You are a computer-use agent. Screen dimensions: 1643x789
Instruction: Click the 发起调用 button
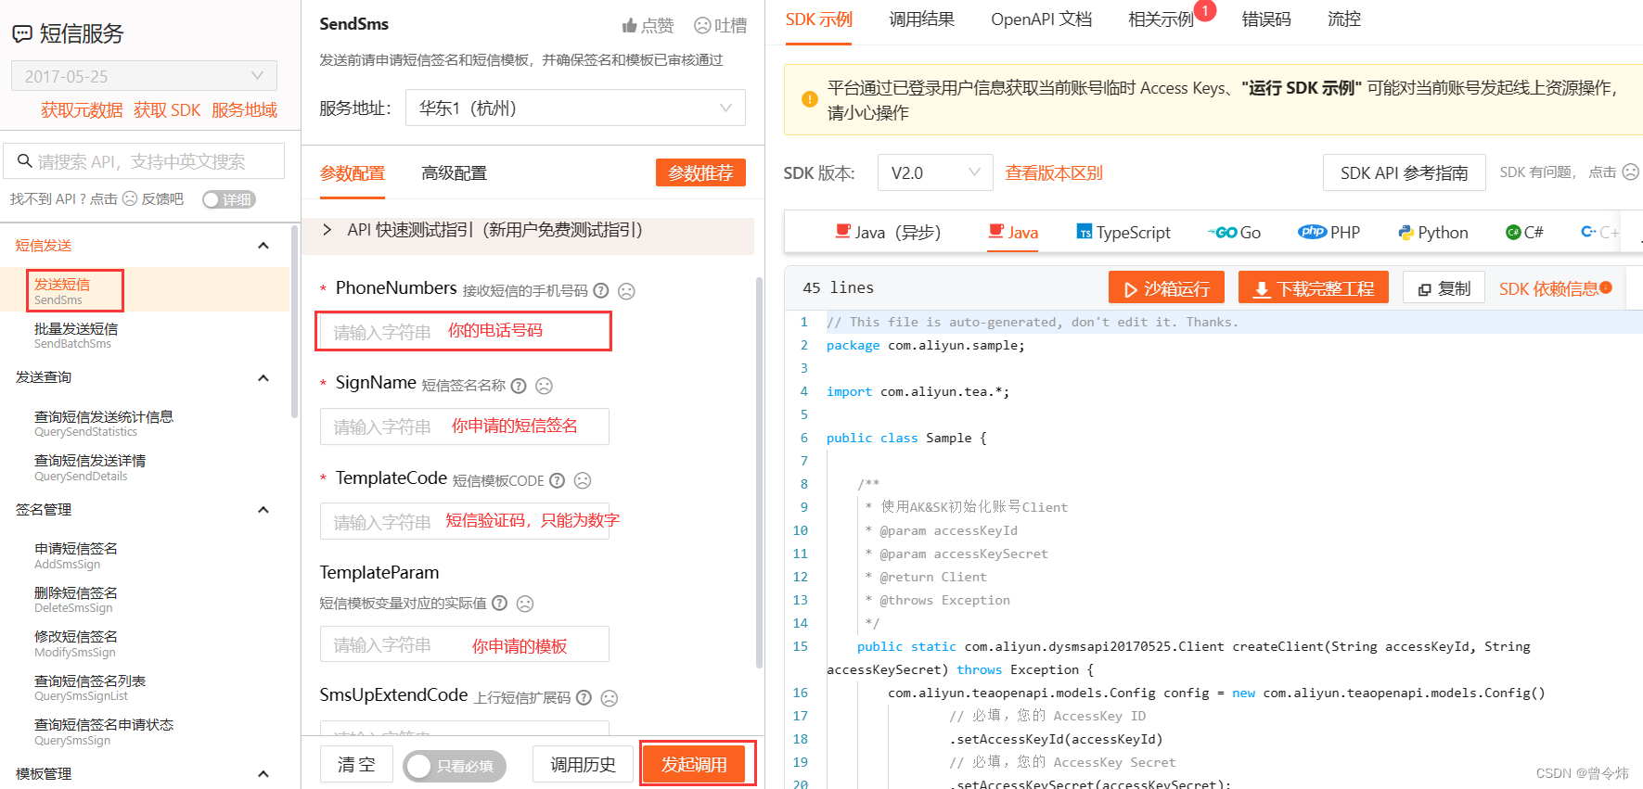click(x=694, y=765)
